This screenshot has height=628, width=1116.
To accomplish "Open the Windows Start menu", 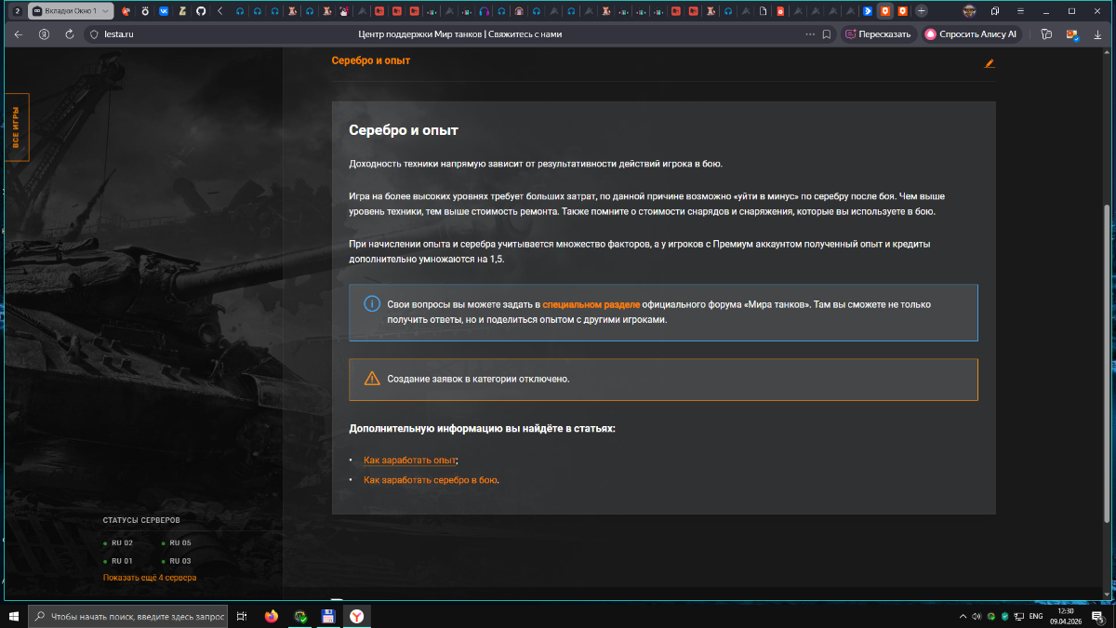I will click(x=14, y=616).
